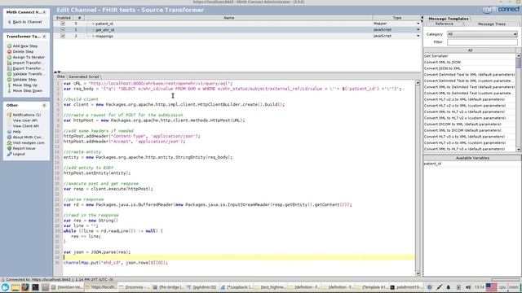Click the Back to Channel arrow icon

(9, 22)
